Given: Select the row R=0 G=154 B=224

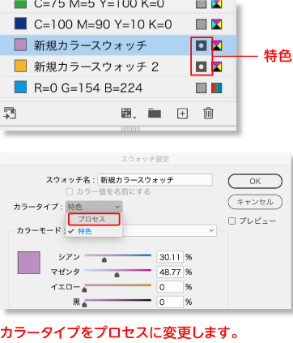Looking at the screenshot, I should coord(118,88).
